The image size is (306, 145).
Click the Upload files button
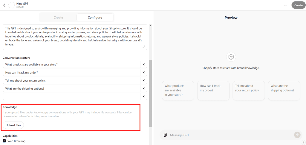pyautogui.click(x=13, y=125)
